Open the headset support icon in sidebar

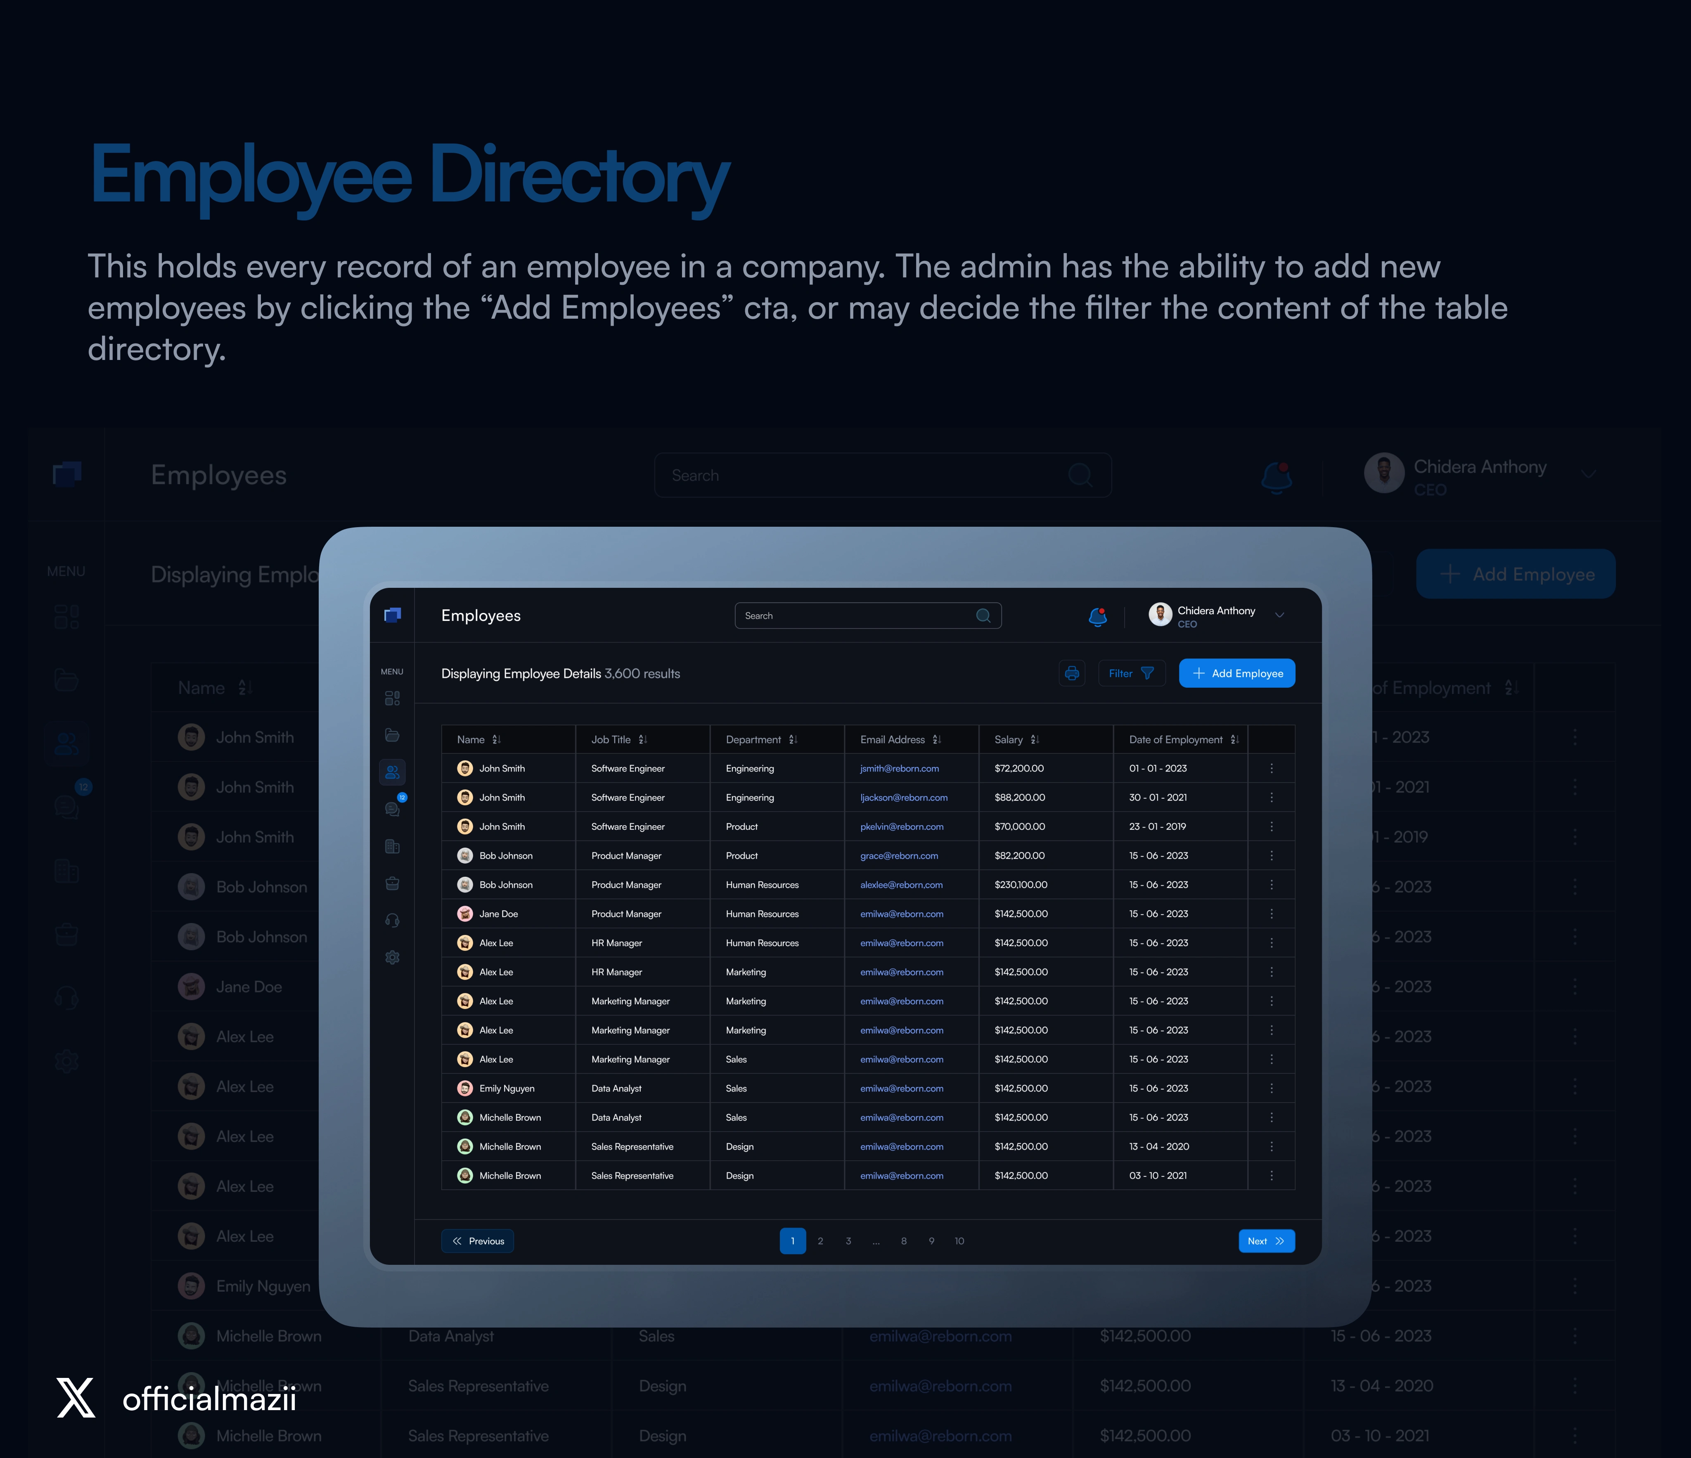click(392, 920)
